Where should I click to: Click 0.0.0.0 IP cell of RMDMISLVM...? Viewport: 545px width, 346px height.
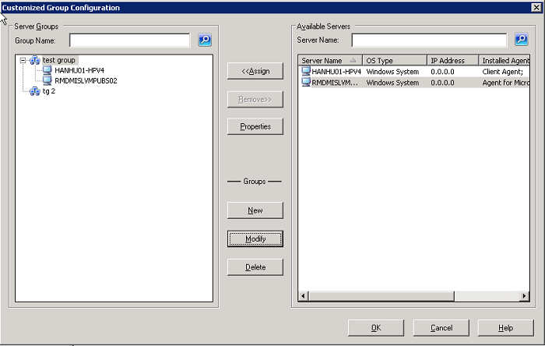click(x=442, y=83)
